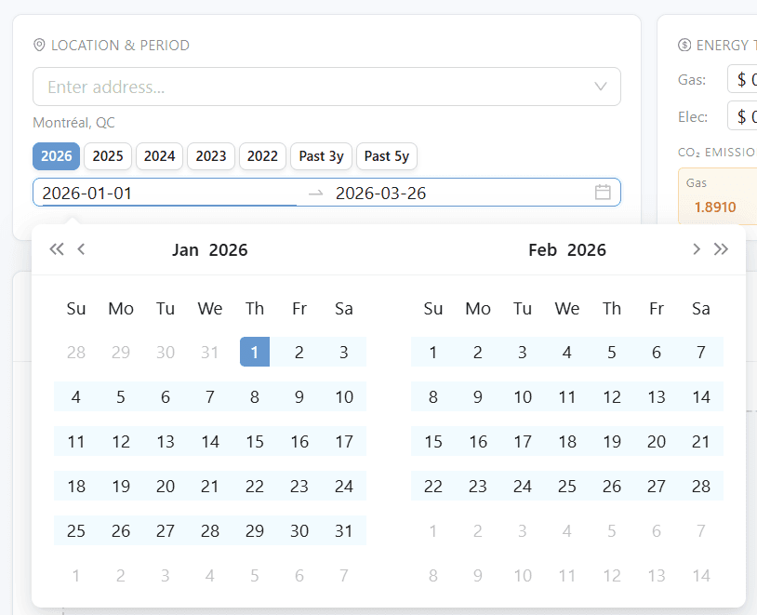Screen dimensions: 757x615
Task: Select December 28 in the January panel
Action: 76,352
